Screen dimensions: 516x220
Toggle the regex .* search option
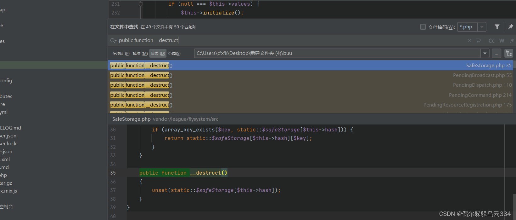point(512,41)
